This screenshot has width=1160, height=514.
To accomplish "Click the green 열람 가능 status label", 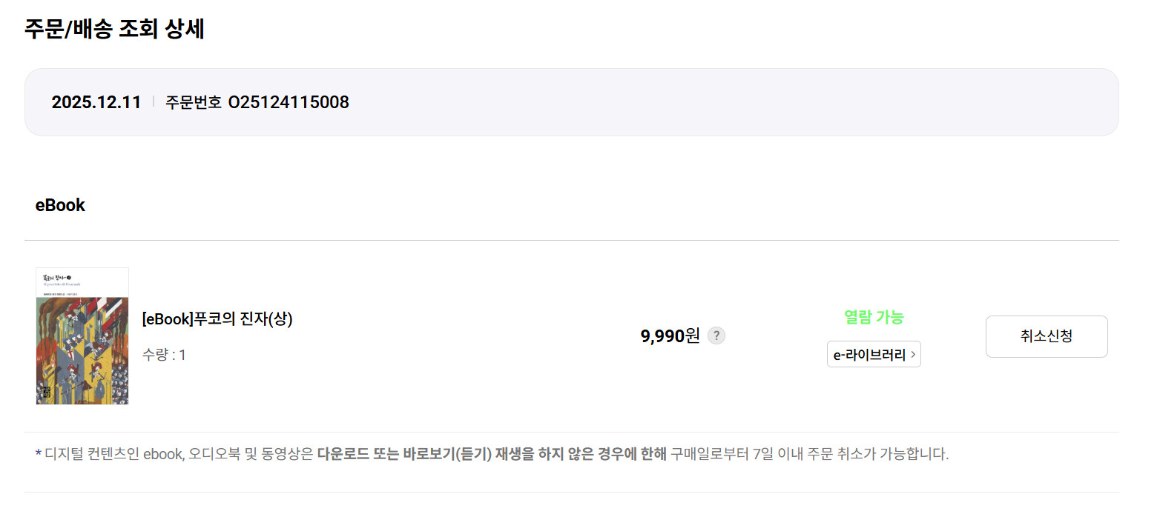I will coord(874,317).
